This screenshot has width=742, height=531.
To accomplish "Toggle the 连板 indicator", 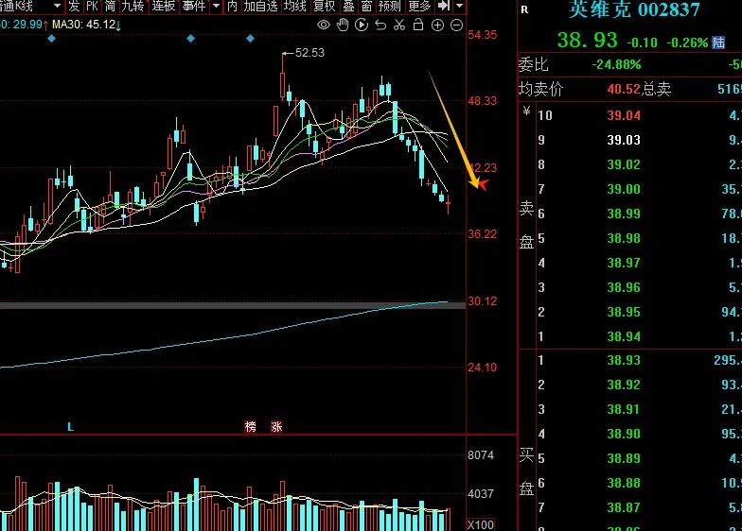I will point(164,6).
